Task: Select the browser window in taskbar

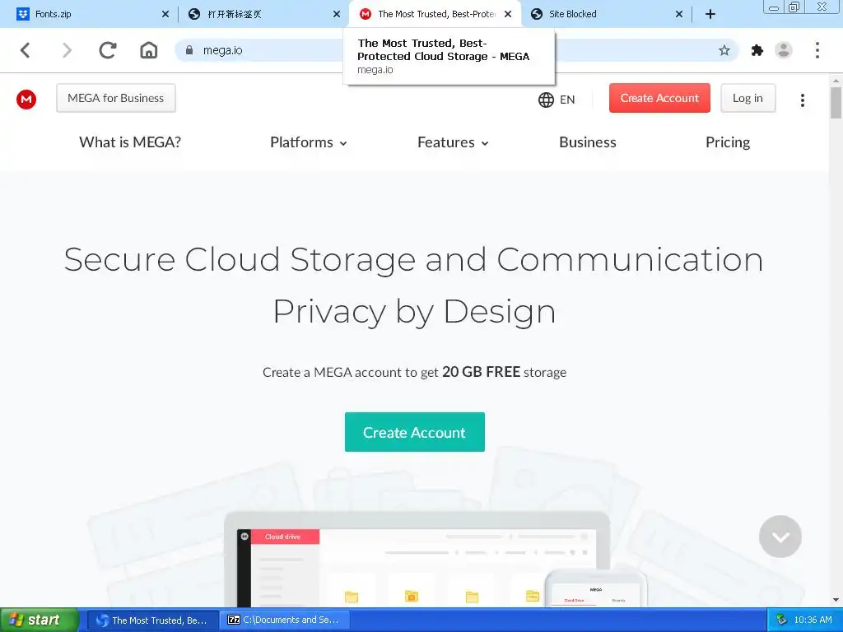Action: point(152,620)
